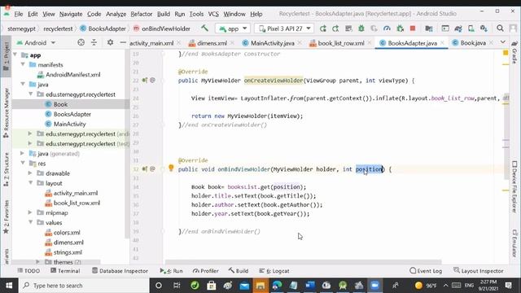Image resolution: width=521 pixels, height=293 pixels.
Task: Select BooksAdapter class in project tree
Action: 72,114
